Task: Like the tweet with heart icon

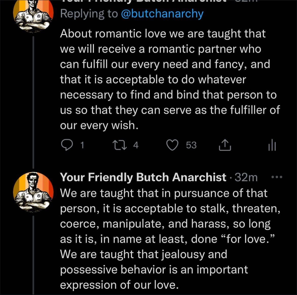Action: click(x=172, y=145)
